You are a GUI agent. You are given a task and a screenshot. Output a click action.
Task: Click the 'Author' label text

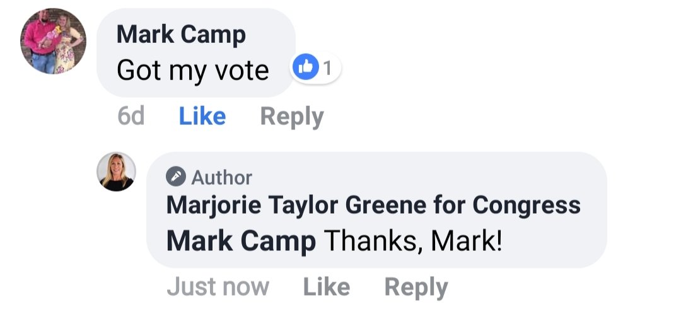221,177
